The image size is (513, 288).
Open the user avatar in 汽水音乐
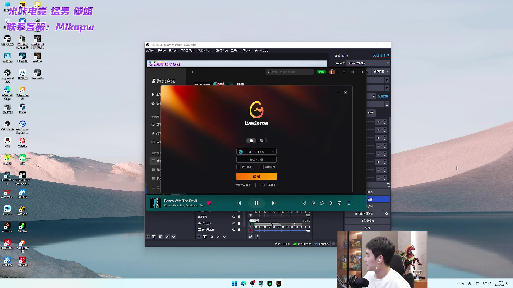point(332,72)
